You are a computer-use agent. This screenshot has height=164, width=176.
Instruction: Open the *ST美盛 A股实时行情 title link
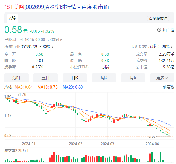[x=57, y=7]
